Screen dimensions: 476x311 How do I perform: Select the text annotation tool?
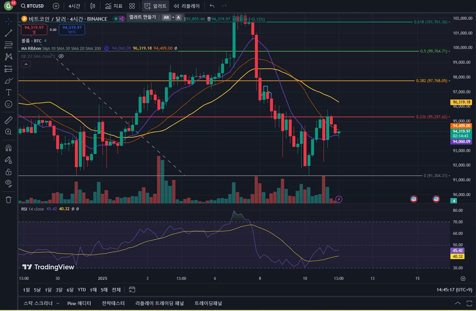click(x=9, y=92)
